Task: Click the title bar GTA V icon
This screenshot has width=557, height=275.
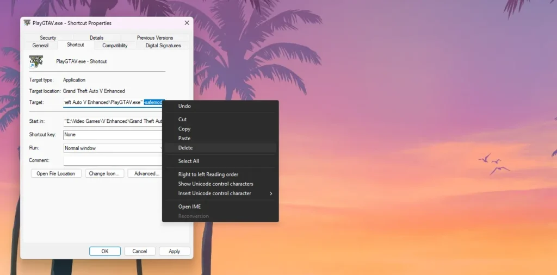Action: [27, 23]
